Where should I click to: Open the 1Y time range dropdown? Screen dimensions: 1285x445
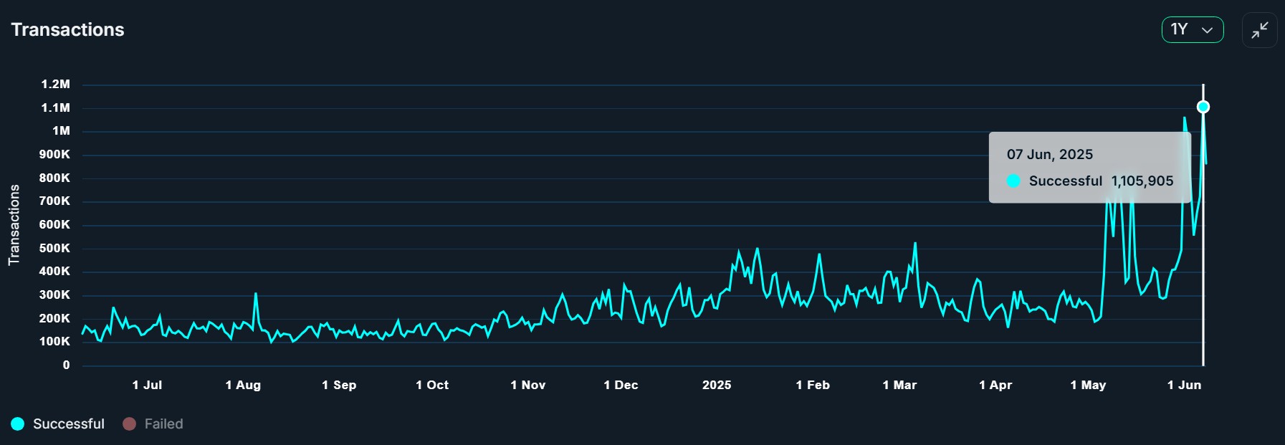point(1192,30)
